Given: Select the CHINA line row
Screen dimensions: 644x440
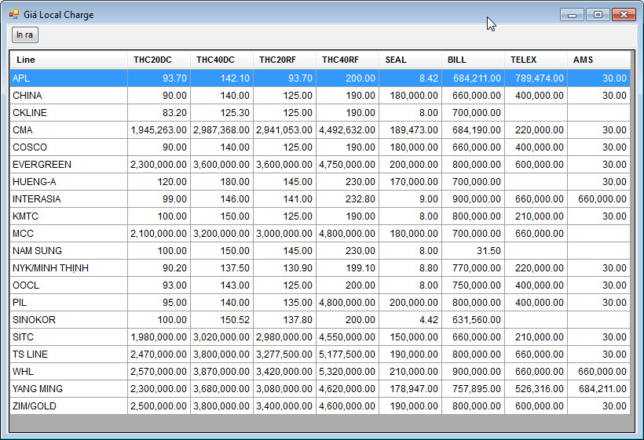Looking at the screenshot, I should point(320,96).
